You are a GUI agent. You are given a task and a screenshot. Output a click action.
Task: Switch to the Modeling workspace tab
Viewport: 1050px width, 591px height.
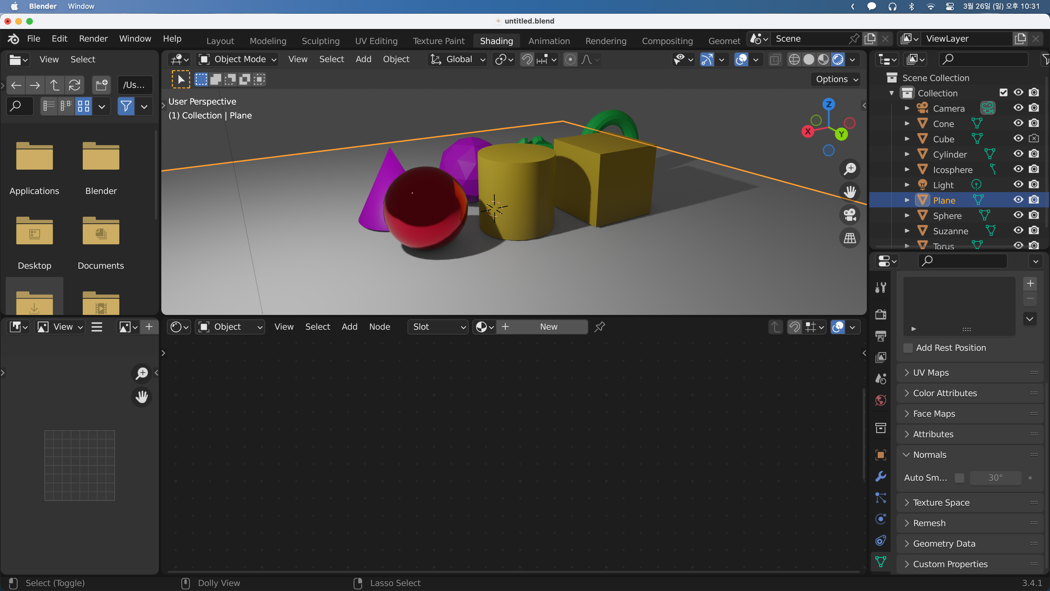(268, 41)
